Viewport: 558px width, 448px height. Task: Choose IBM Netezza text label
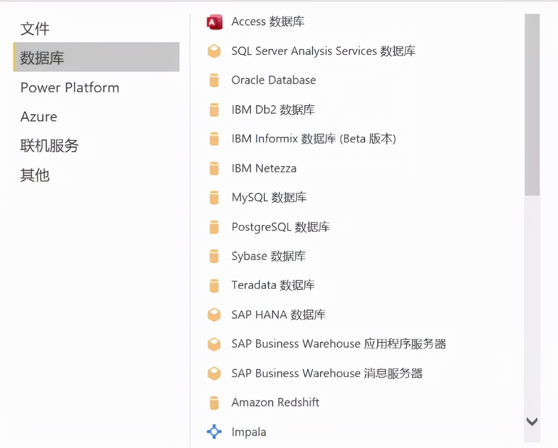click(x=264, y=168)
